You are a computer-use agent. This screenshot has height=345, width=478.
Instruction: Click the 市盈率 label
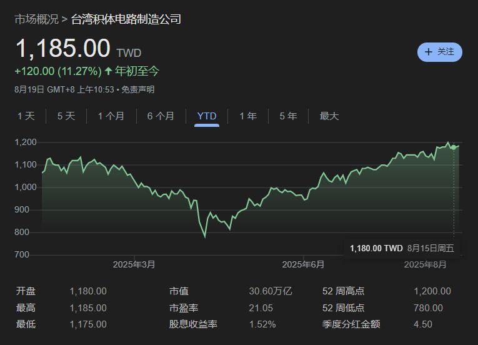184,308
